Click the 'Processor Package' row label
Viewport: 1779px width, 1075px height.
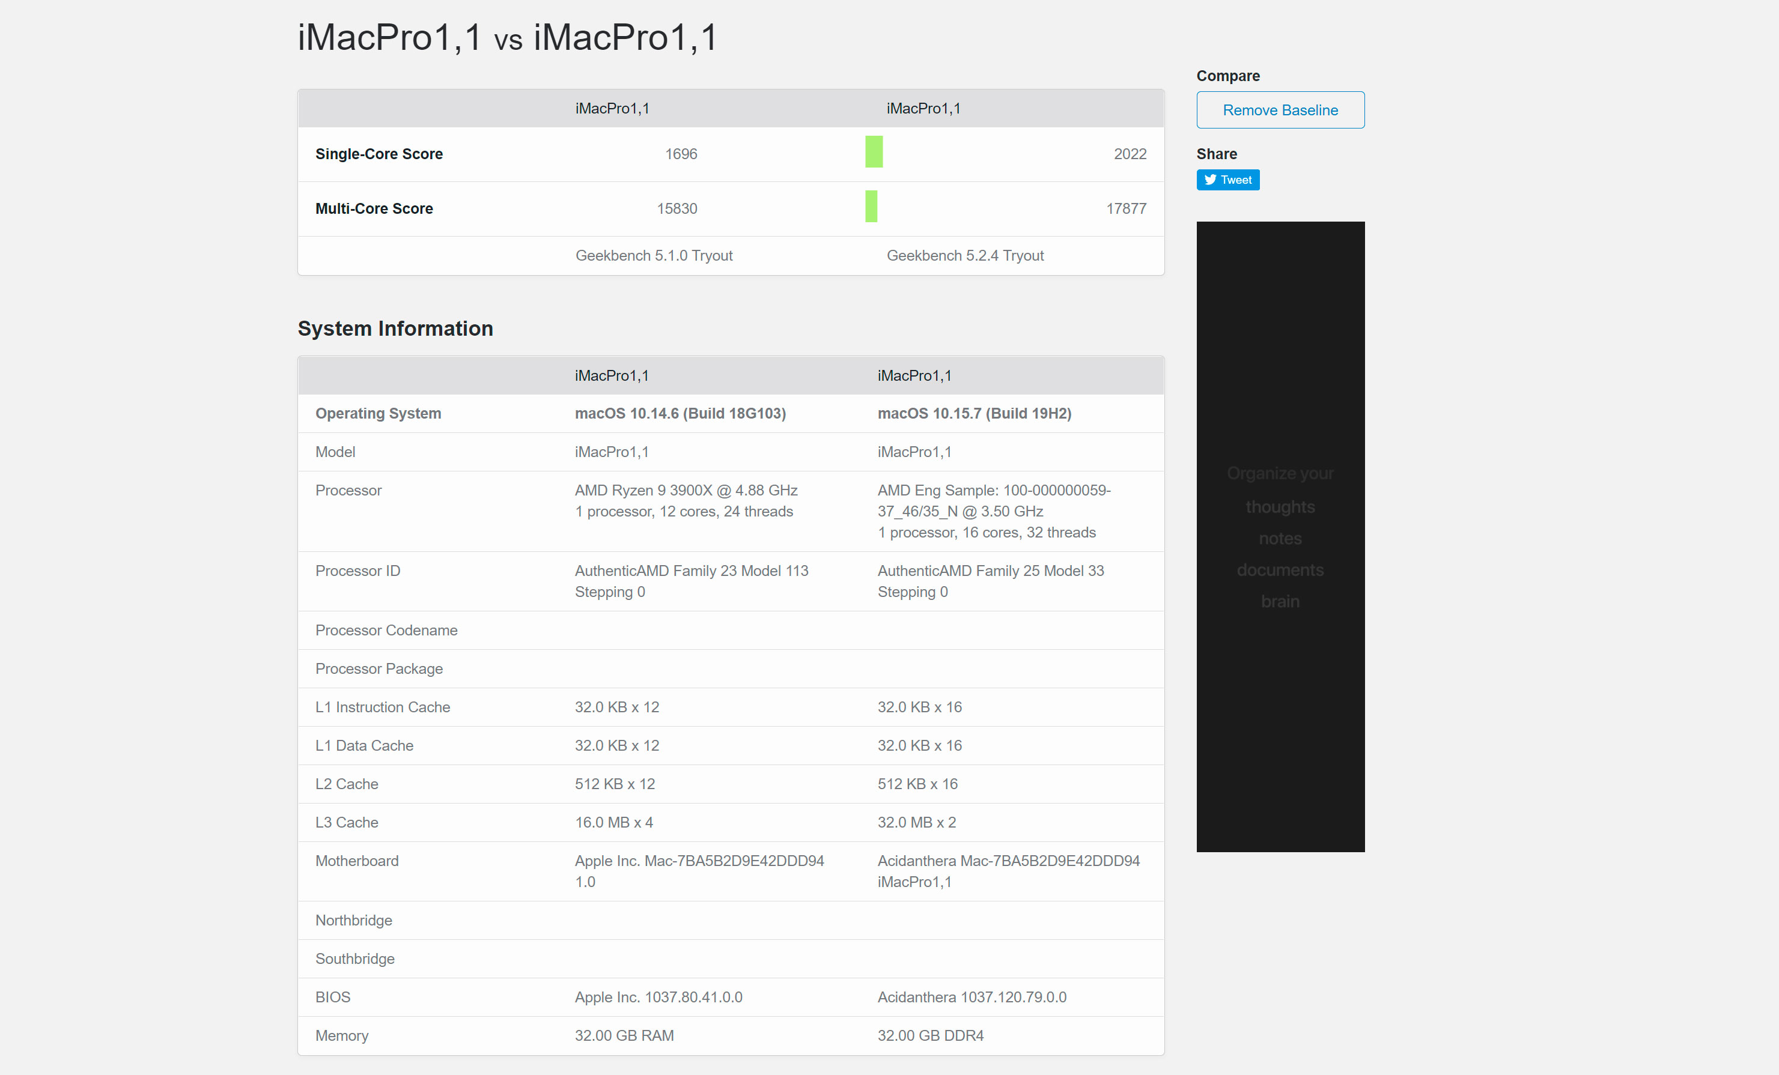tap(379, 669)
